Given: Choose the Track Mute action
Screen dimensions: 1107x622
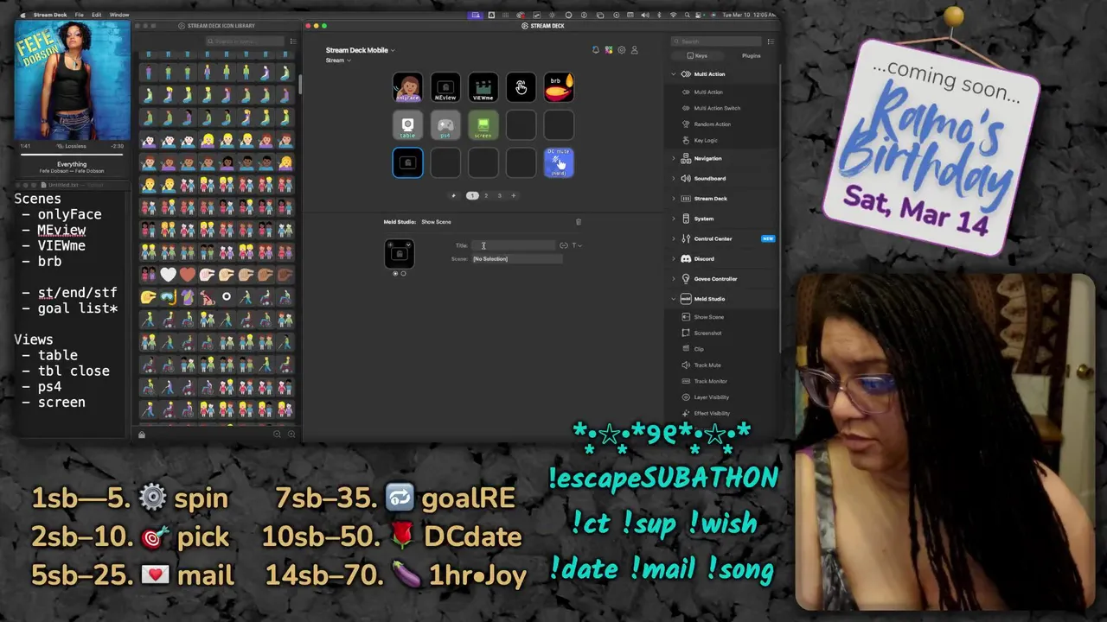Looking at the screenshot, I should (707, 365).
